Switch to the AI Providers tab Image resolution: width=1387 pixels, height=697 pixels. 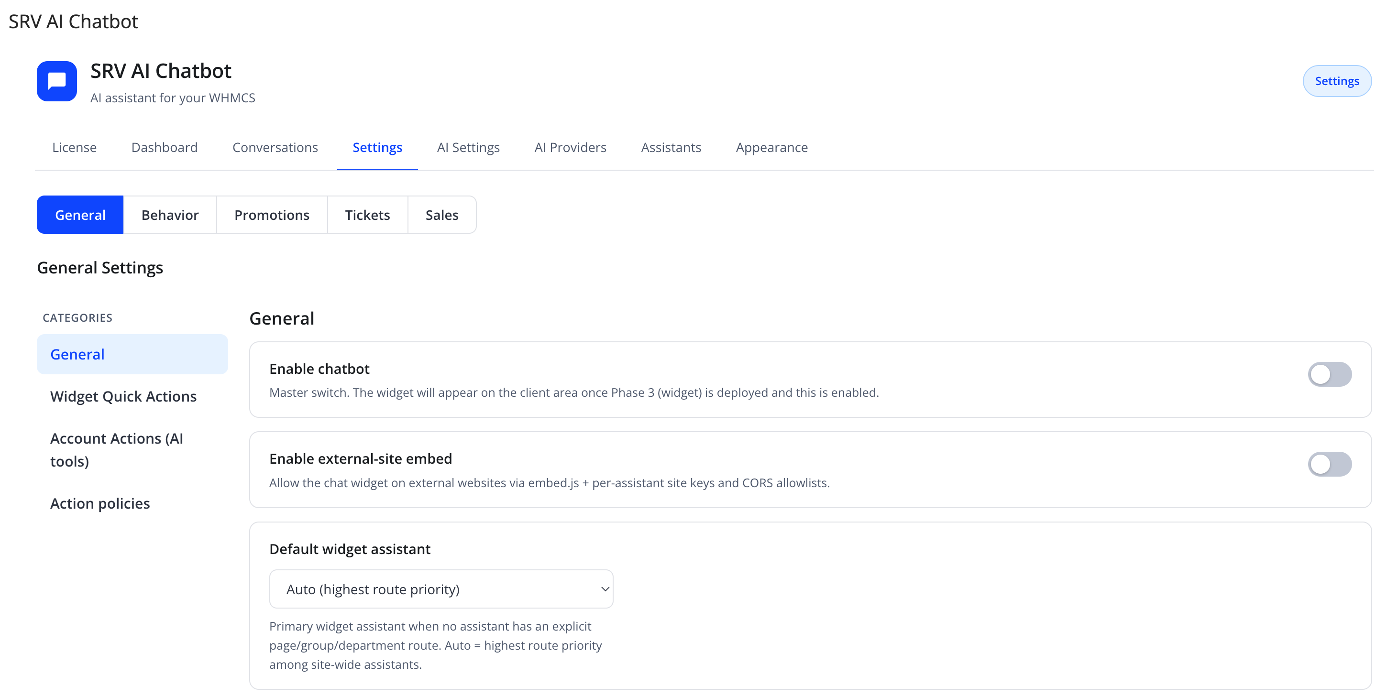570,147
